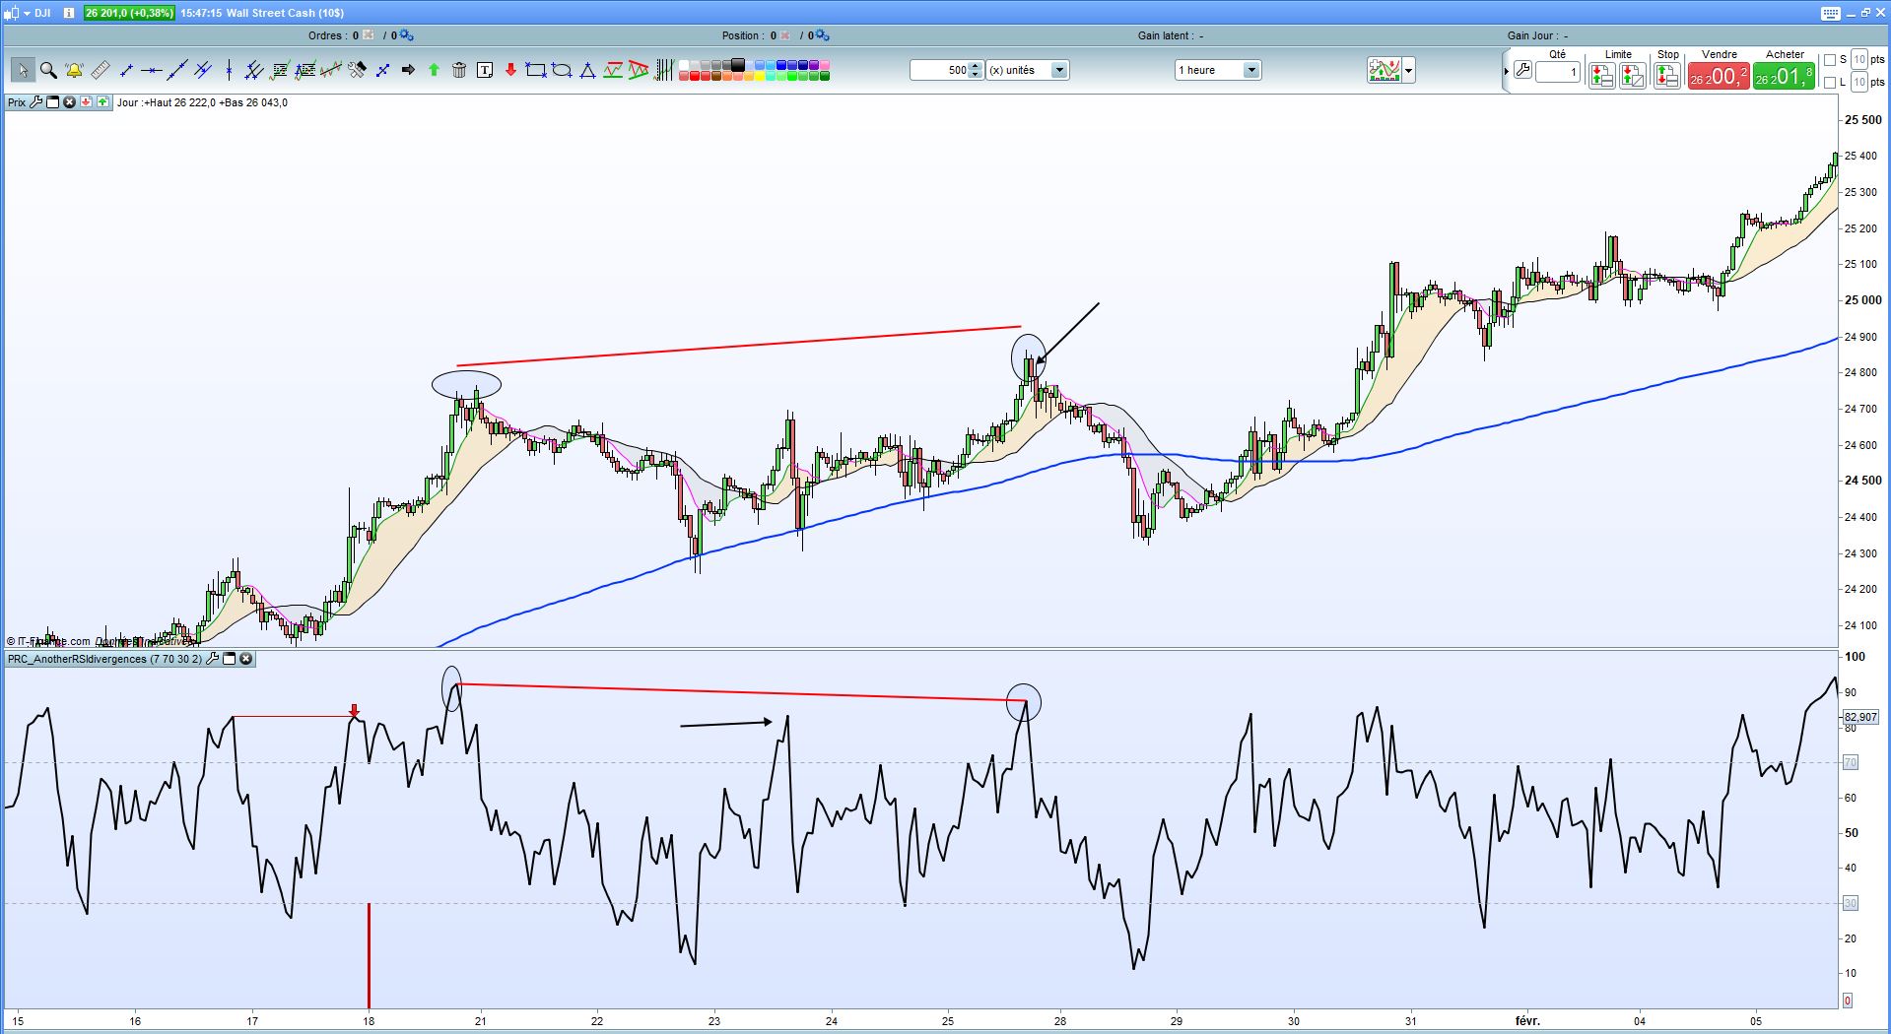
Task: Collapse the order panel side arrow
Action: 1506,71
